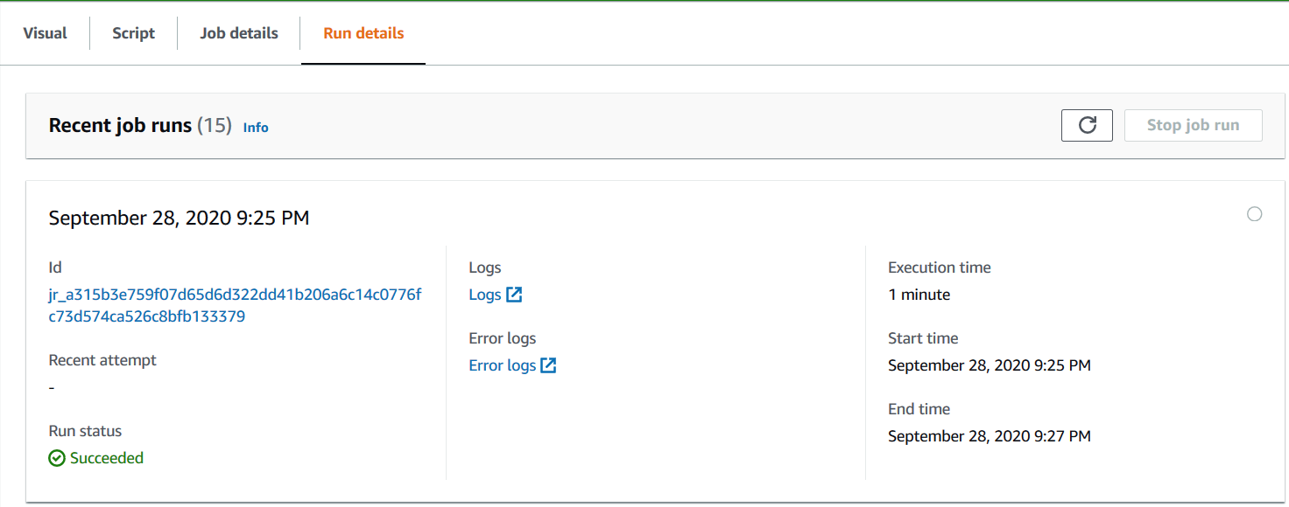
Task: Open the Script tab
Action: click(133, 33)
